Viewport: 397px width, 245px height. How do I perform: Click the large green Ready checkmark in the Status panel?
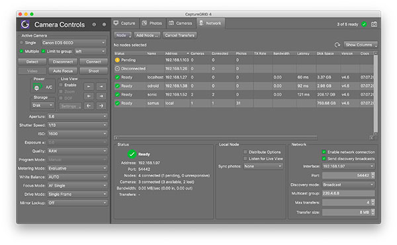[132, 154]
